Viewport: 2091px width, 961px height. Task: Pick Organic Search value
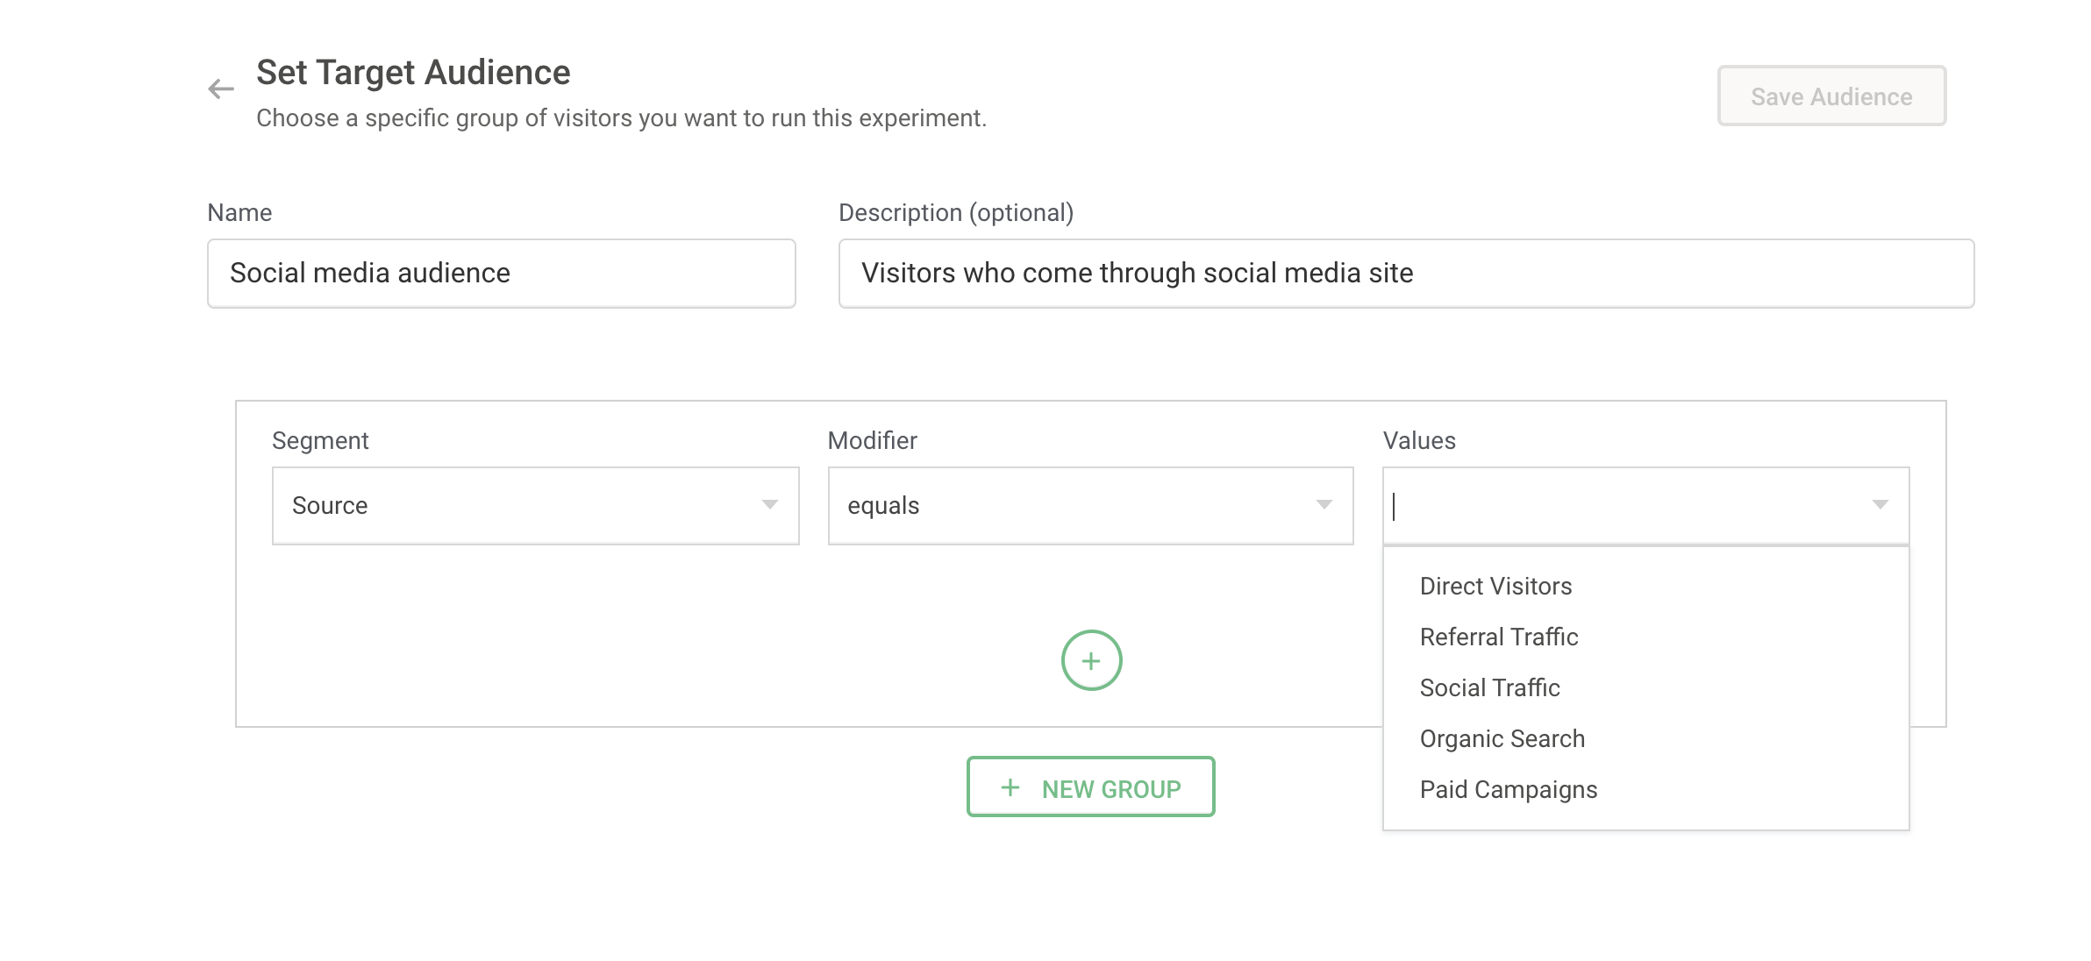click(1502, 738)
